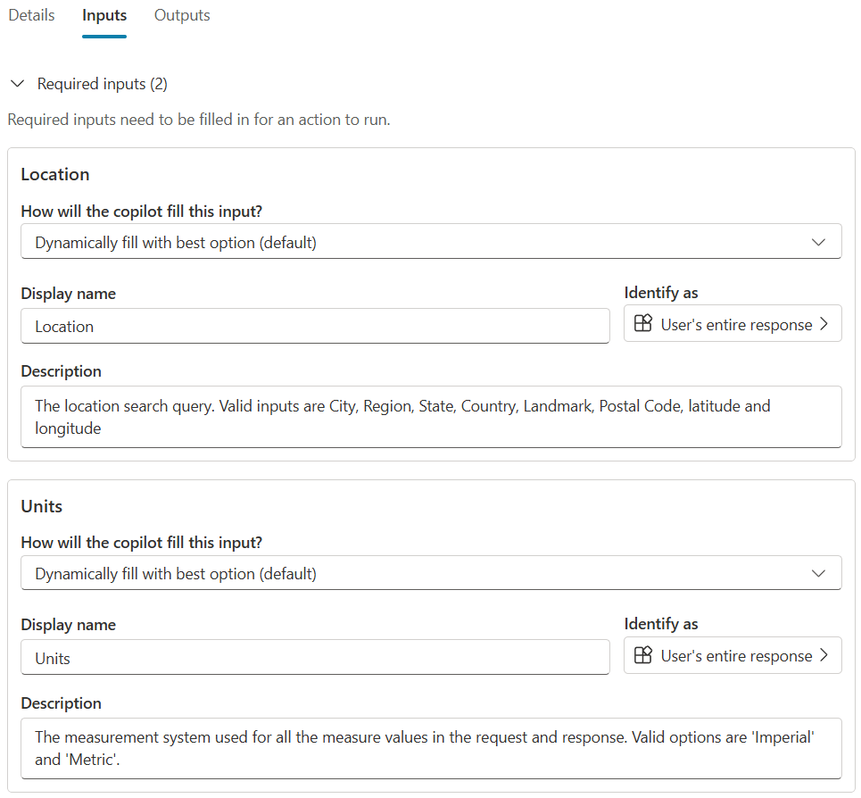The width and height of the screenshot is (861, 798).
Task: Click the Location description text box
Action: pyautogui.click(x=431, y=417)
